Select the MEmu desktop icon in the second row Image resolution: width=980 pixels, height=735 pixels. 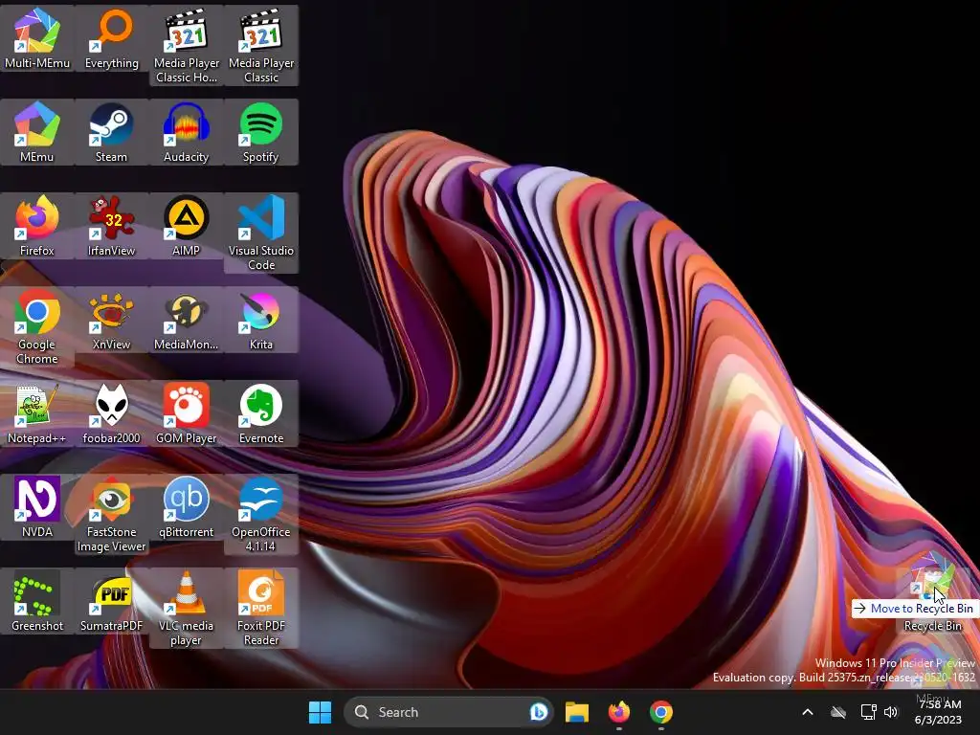point(37,132)
